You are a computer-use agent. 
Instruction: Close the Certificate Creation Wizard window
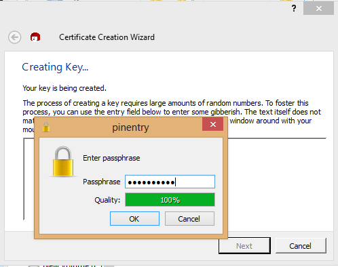click(x=318, y=8)
